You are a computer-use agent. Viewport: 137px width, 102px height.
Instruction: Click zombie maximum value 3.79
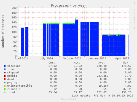point(128,76)
